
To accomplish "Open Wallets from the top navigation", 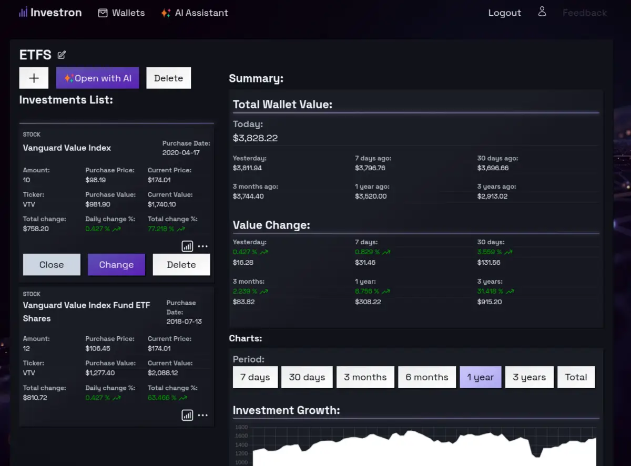I will pos(121,13).
